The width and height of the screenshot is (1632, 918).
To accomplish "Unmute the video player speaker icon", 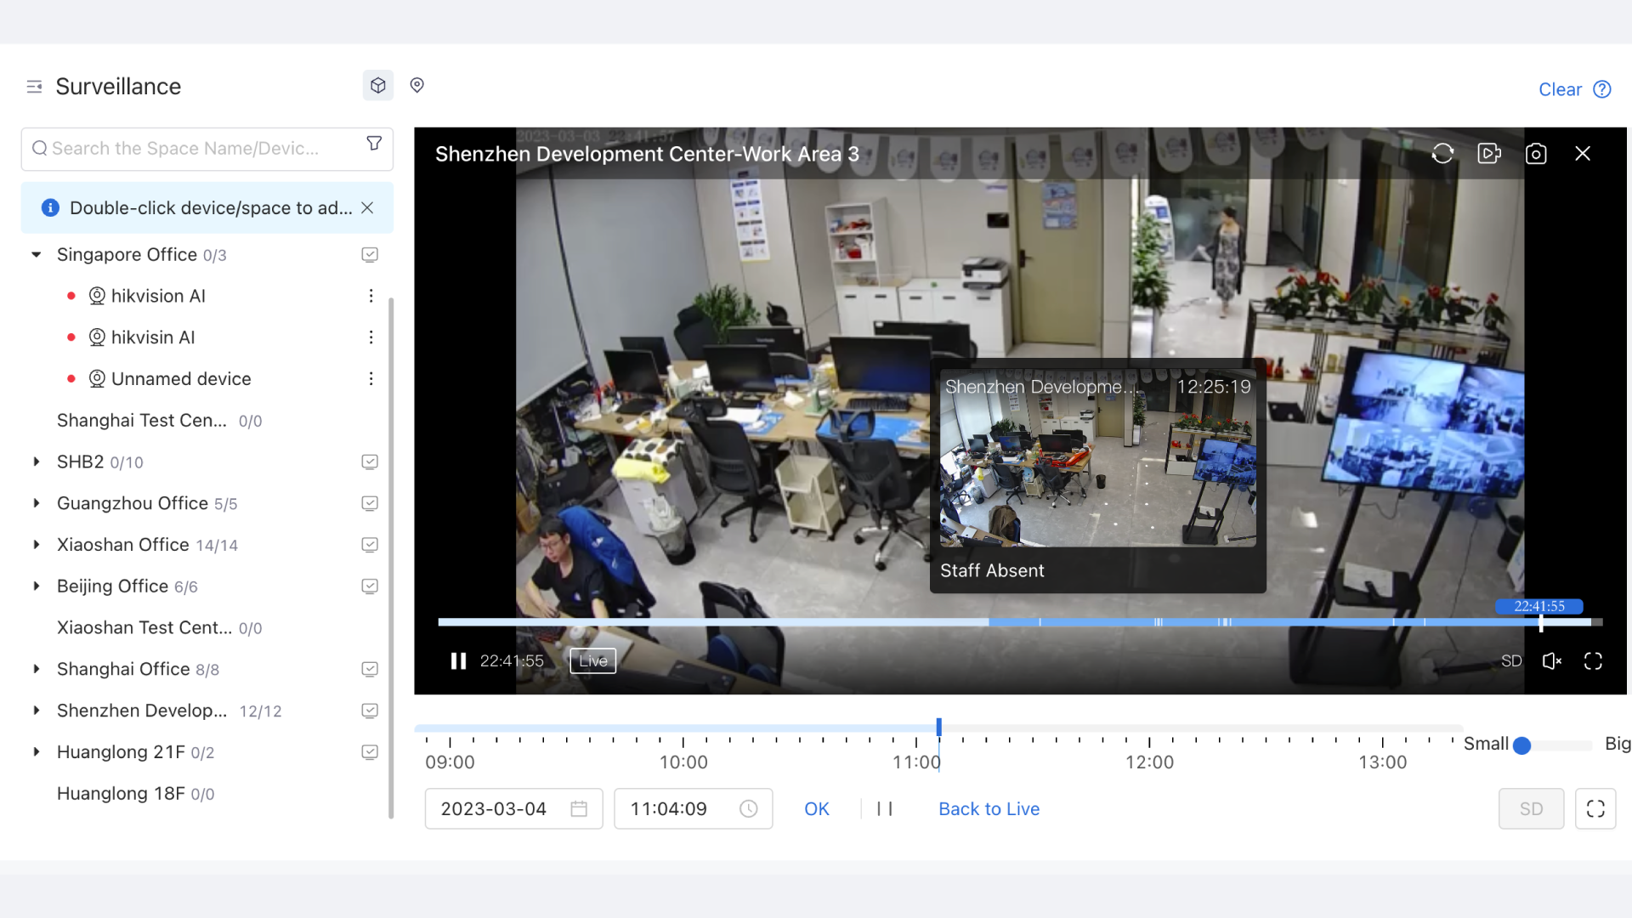I will coord(1551,661).
